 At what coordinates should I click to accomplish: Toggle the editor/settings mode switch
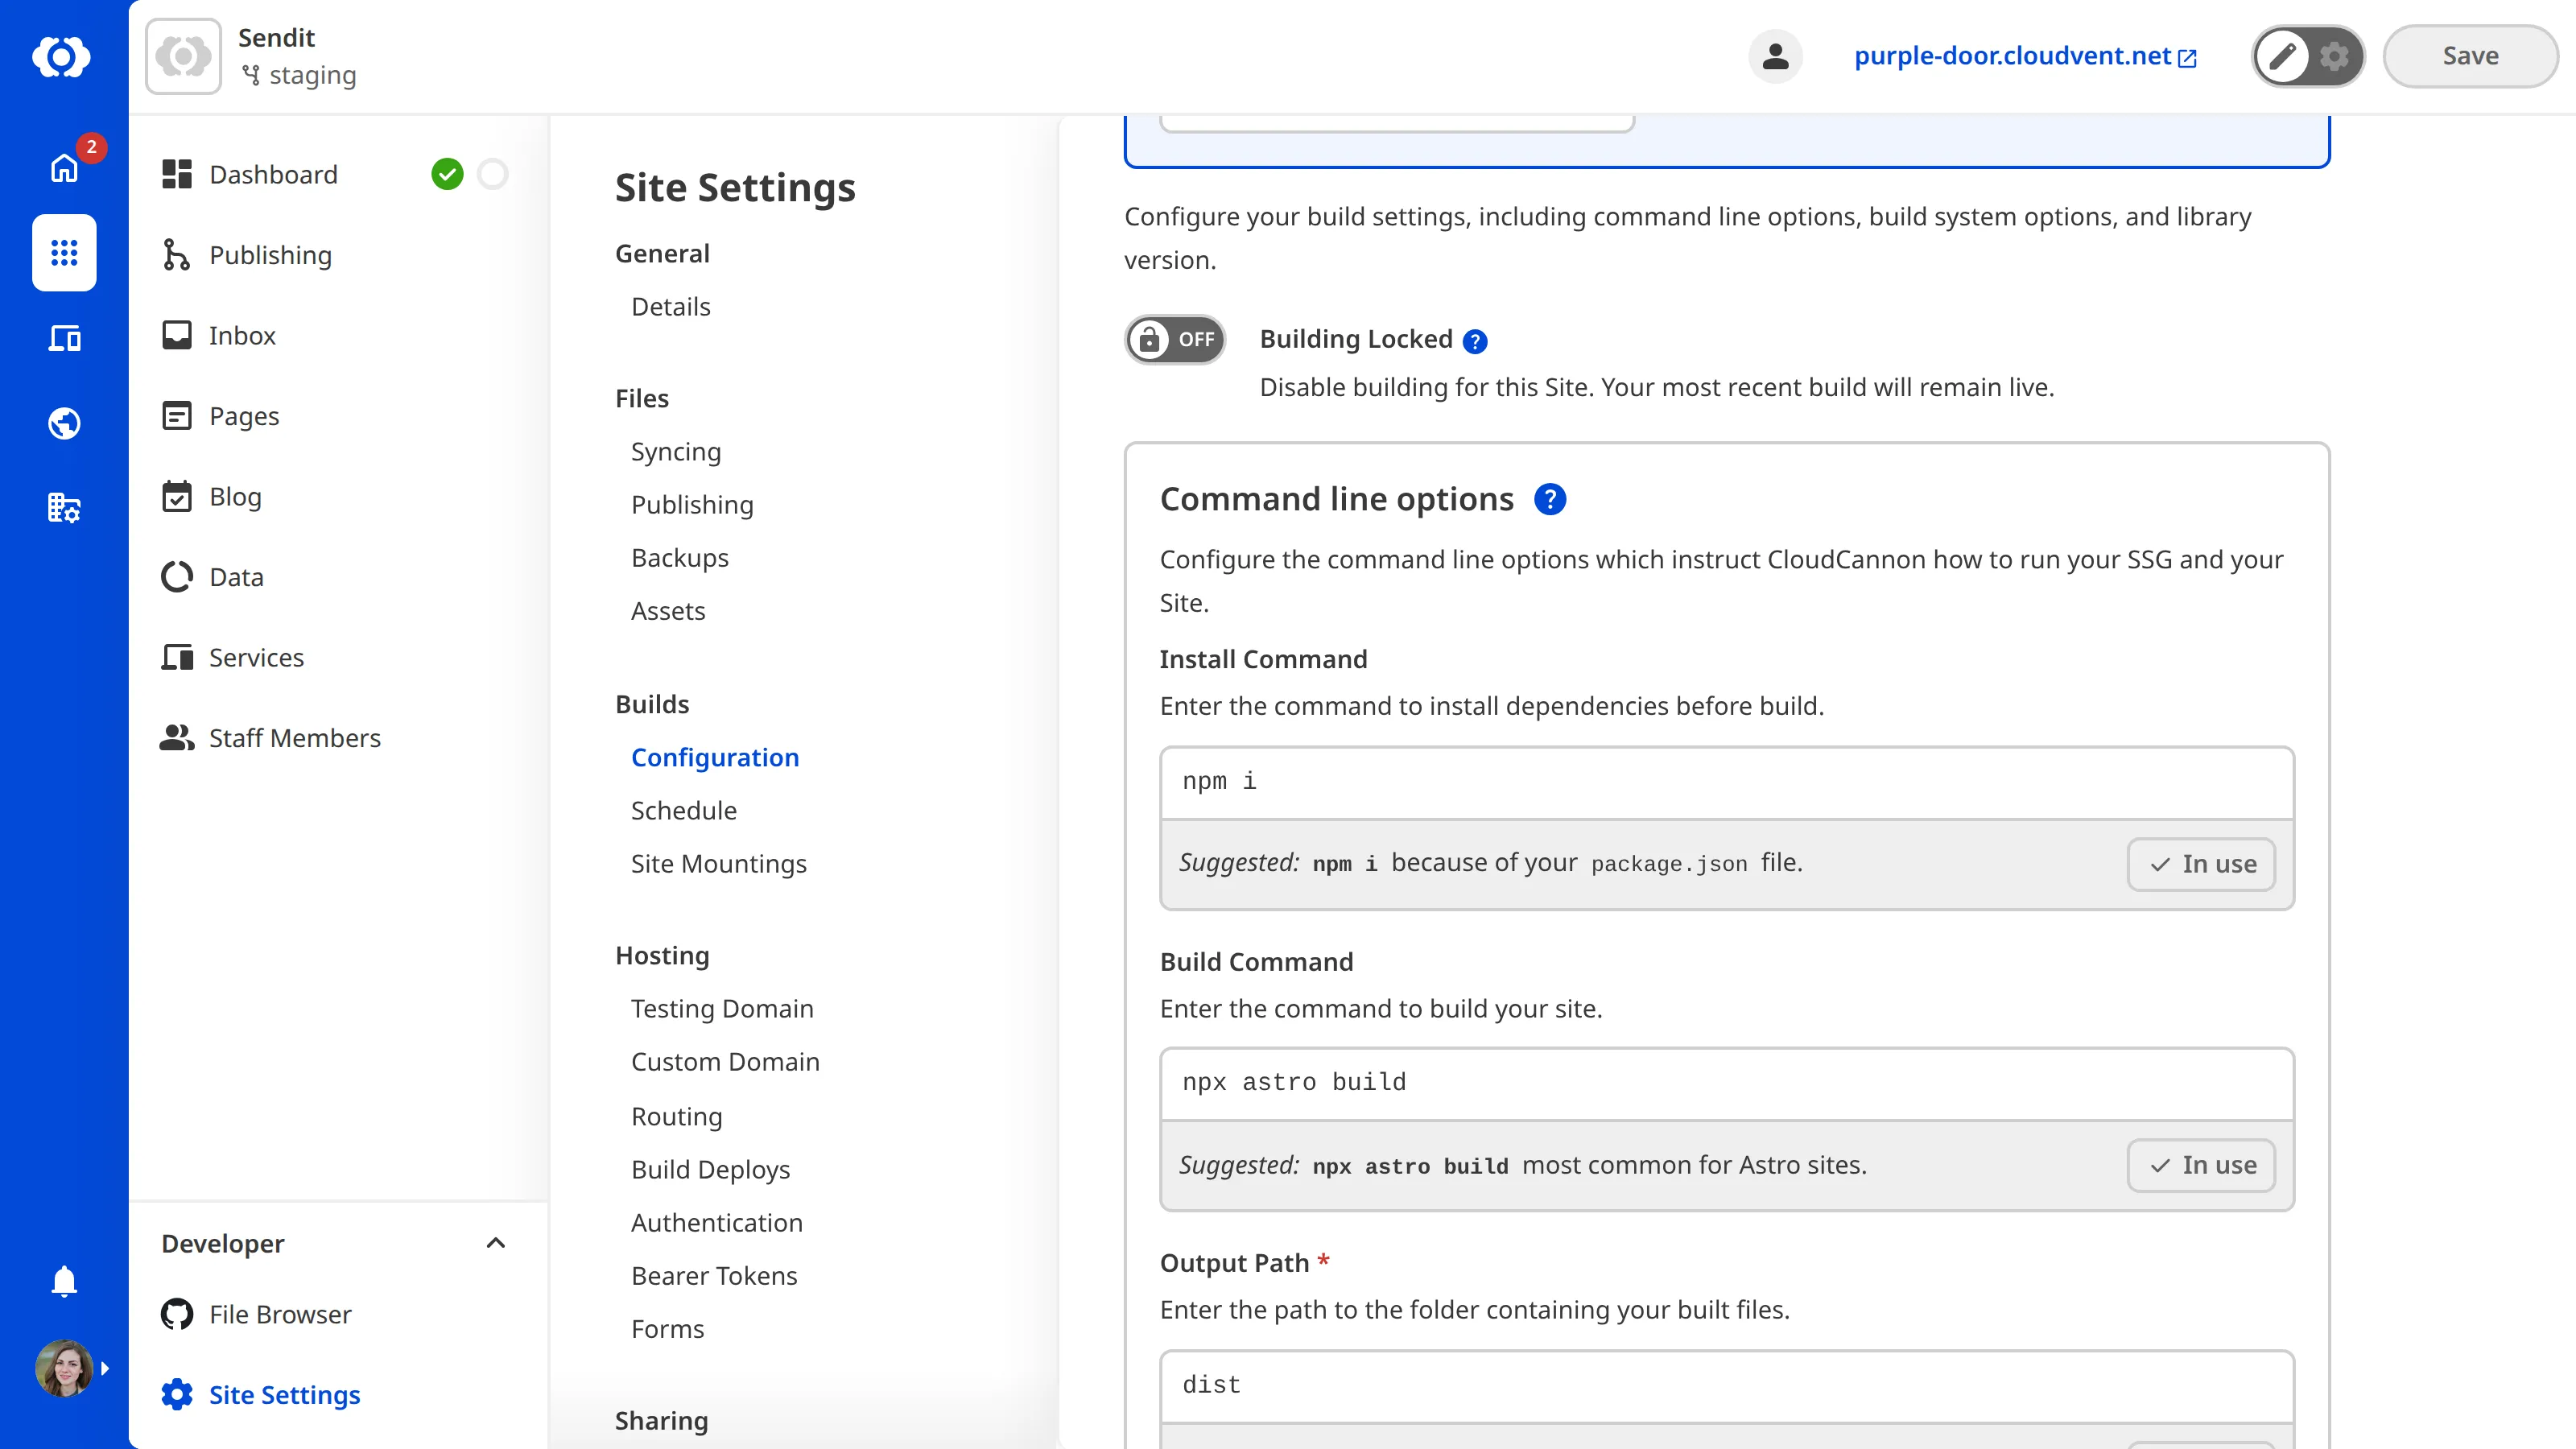point(2307,56)
